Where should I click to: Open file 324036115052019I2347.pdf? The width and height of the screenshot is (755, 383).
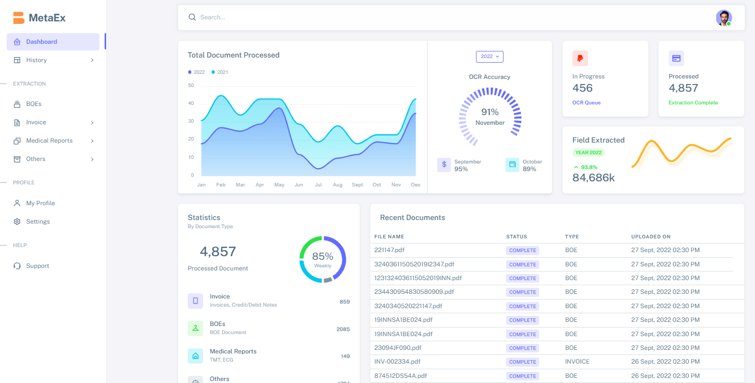click(x=414, y=264)
